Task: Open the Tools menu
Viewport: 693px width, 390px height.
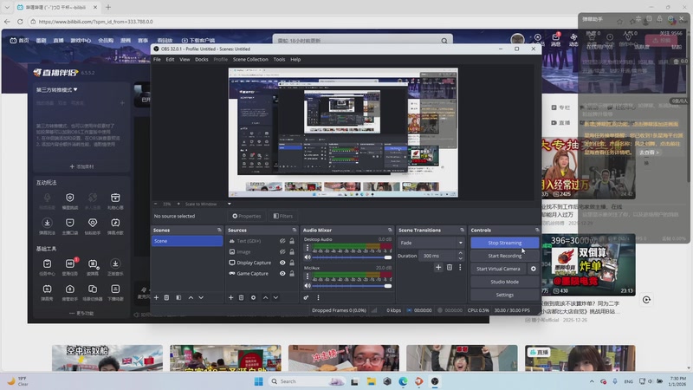Action: 279,59
